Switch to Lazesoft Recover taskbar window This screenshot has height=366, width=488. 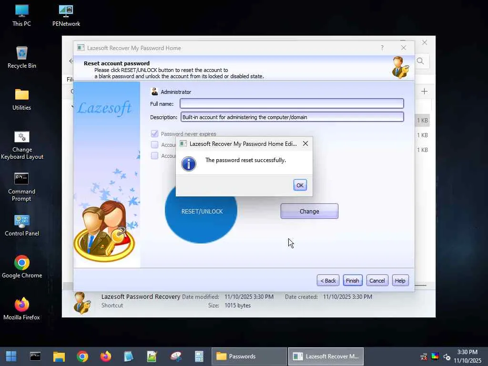[x=326, y=356]
